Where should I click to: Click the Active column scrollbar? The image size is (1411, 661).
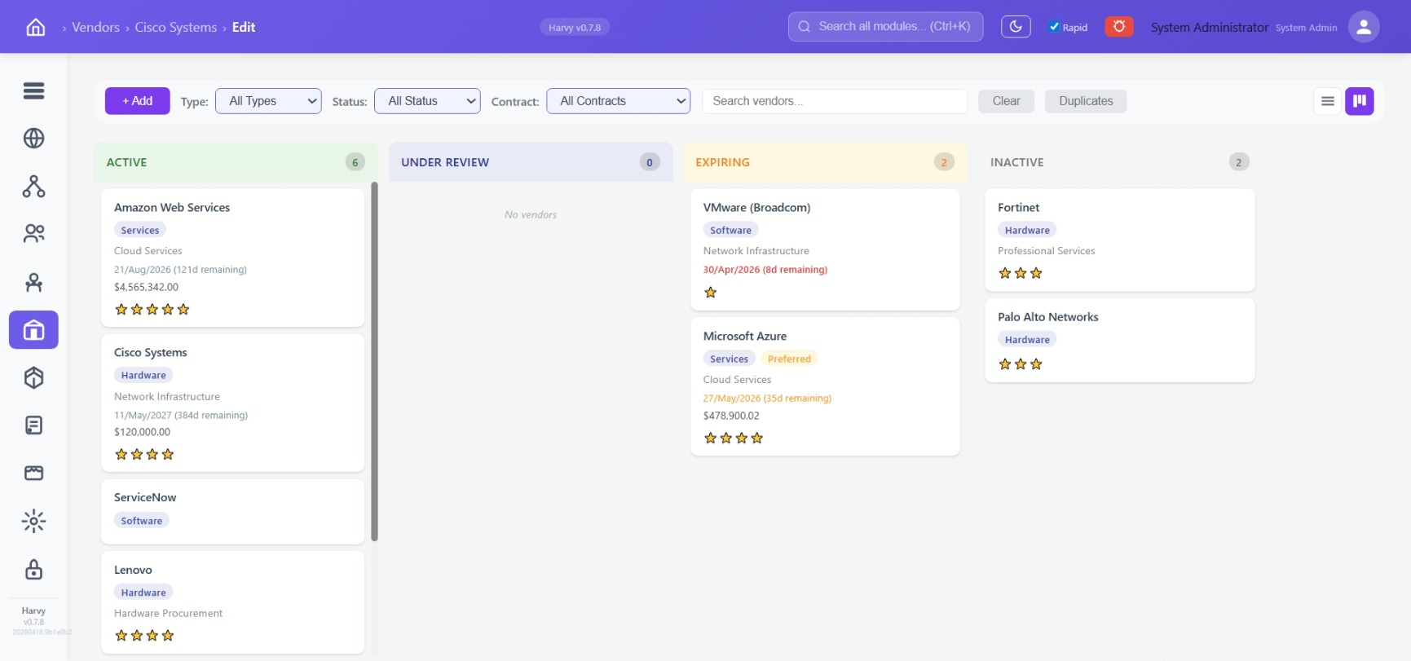374,361
